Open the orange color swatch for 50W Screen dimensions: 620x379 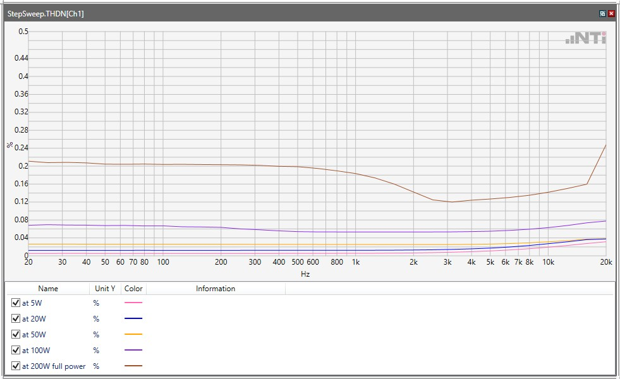(x=133, y=335)
